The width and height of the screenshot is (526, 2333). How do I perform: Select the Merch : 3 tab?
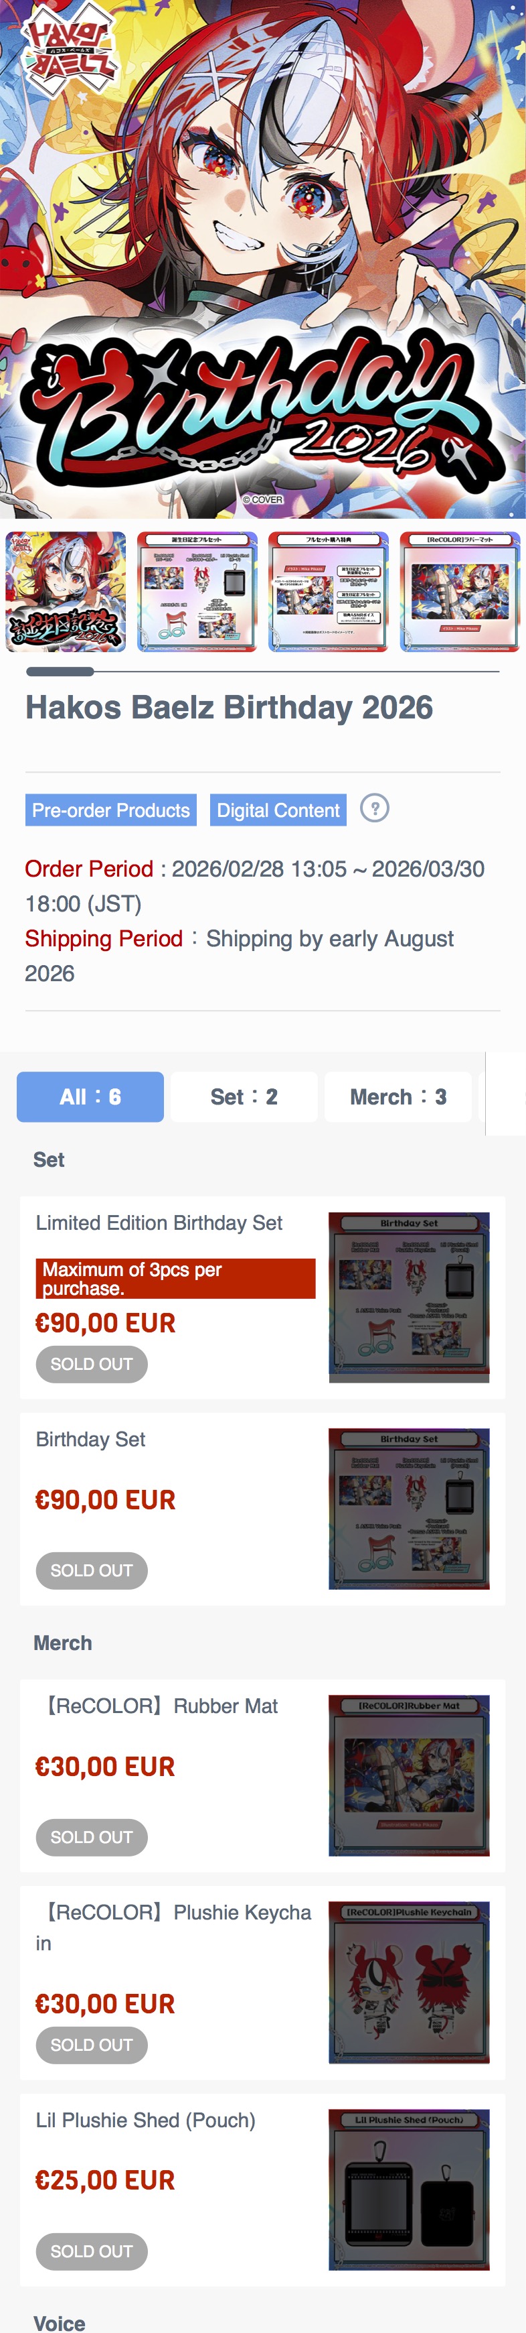coord(398,1096)
